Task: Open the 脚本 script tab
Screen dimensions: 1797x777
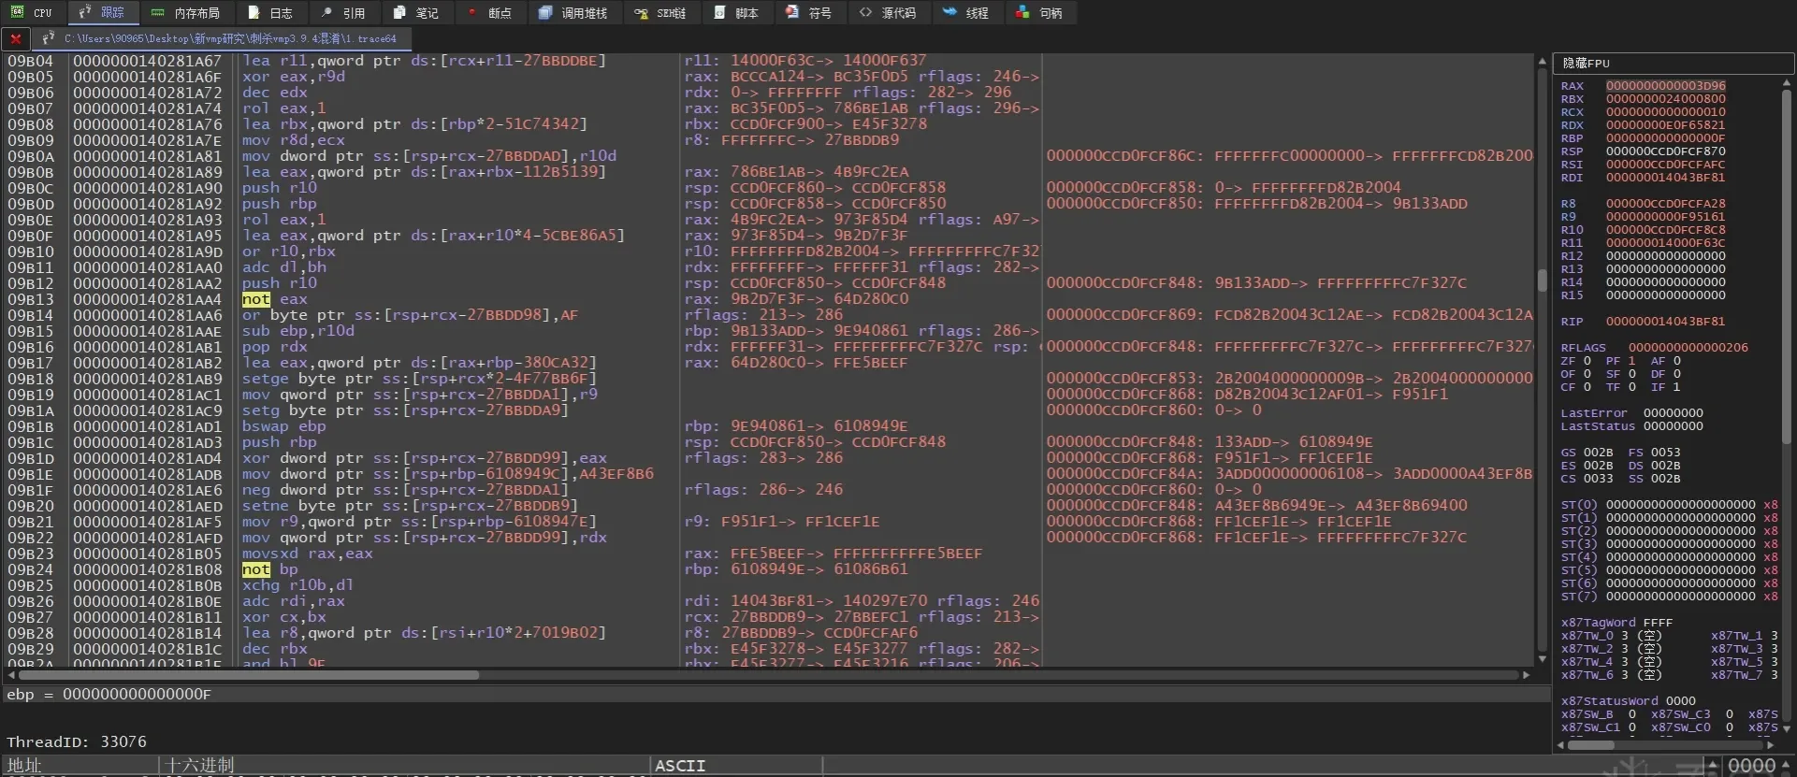Action: pyautogui.click(x=736, y=12)
